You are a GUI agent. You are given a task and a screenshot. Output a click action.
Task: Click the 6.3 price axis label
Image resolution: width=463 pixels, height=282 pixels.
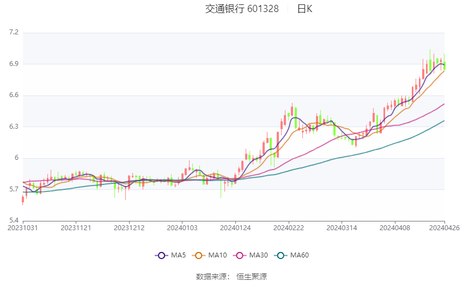click(x=14, y=127)
